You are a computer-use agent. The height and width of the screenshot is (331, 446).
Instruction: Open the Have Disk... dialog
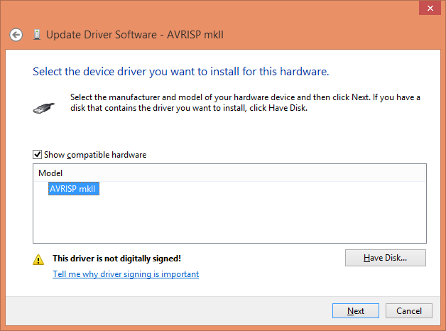click(386, 258)
